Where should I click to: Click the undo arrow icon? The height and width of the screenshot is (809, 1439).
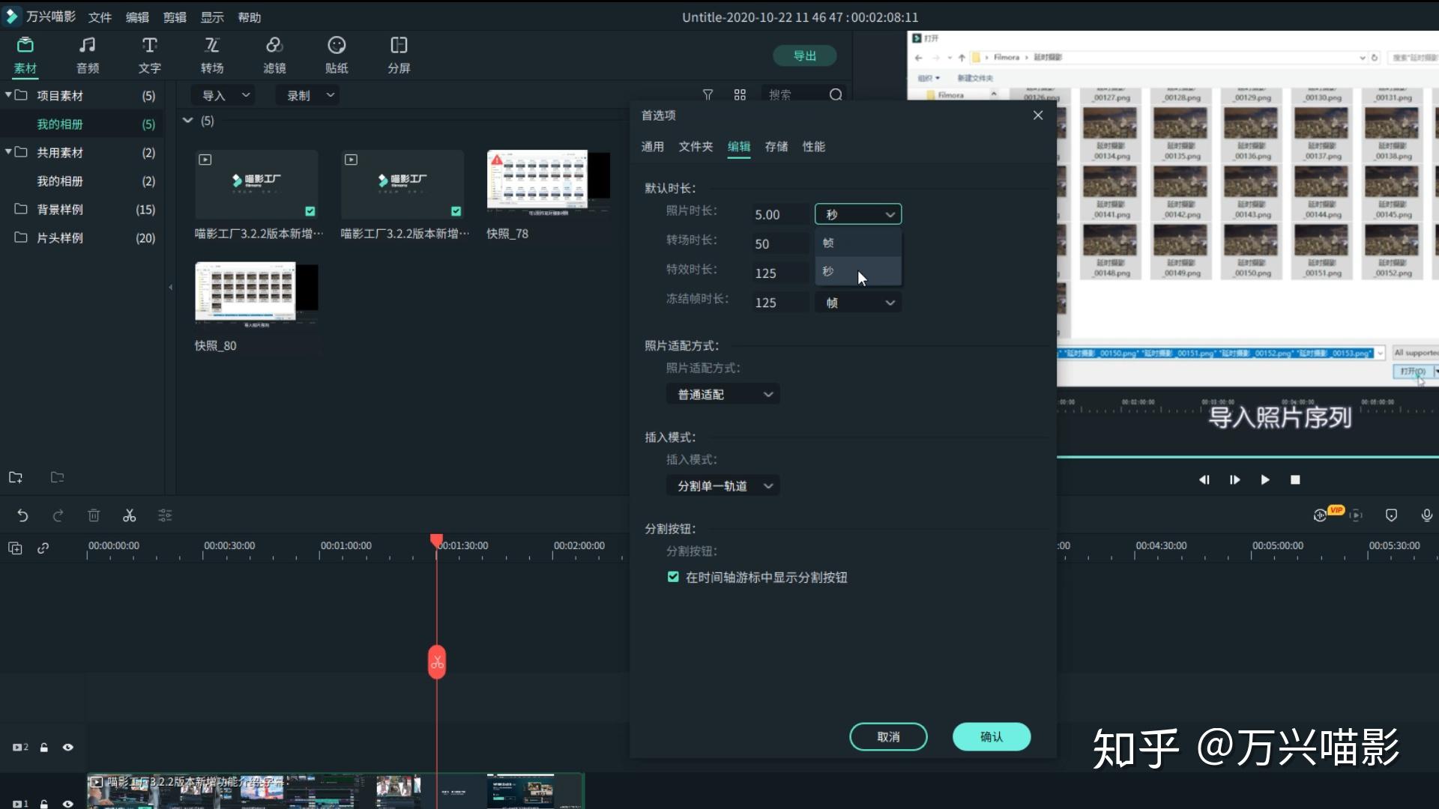22,515
